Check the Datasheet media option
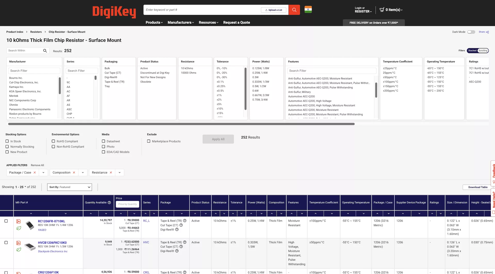 (x=103, y=141)
